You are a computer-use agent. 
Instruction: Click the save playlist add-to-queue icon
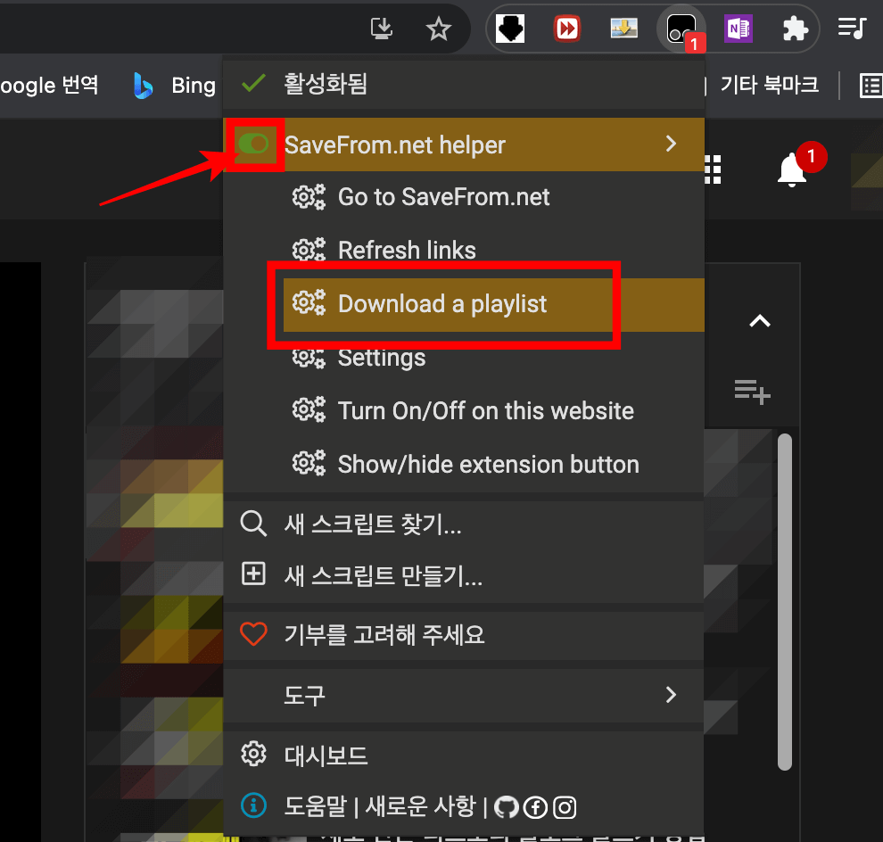click(753, 392)
